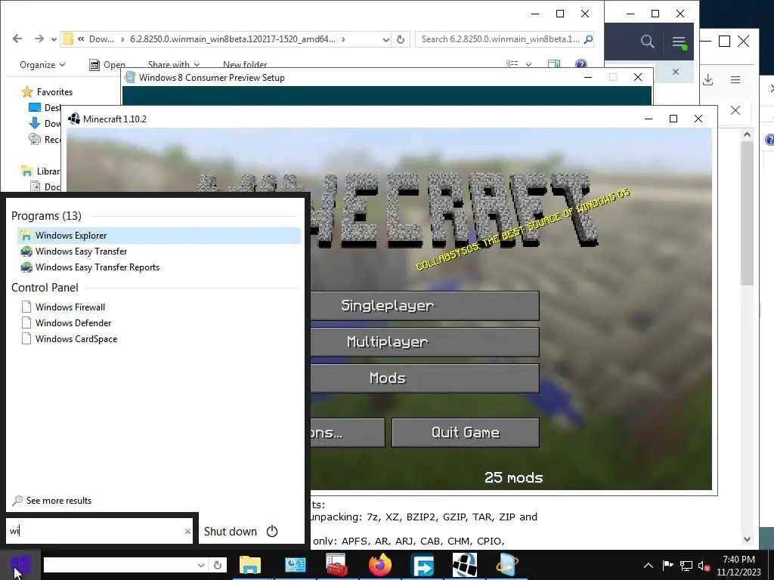Show hidden system tray icons
774x580 pixels.
pos(649,566)
